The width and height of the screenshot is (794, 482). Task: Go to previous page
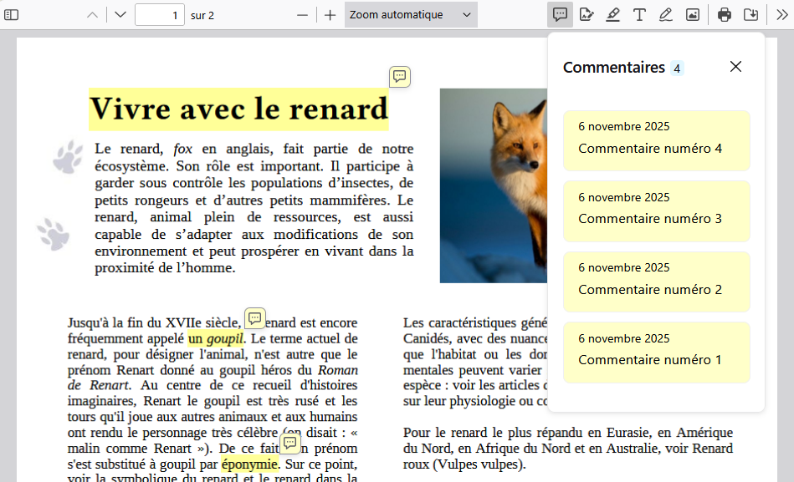pos(93,15)
